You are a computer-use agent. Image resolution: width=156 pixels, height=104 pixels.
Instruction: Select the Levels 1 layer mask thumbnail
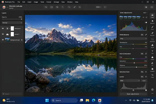[12, 34]
